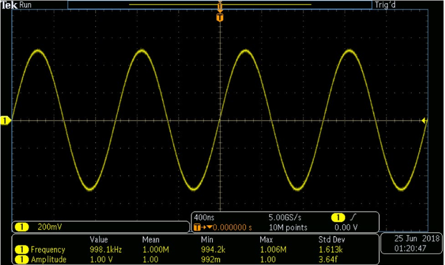Click the 3.64f amplitude std dev value
This screenshot has width=445, height=265.
point(328,260)
